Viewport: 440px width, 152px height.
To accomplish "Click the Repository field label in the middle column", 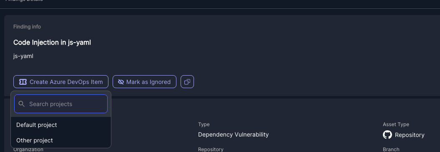I will (x=211, y=149).
